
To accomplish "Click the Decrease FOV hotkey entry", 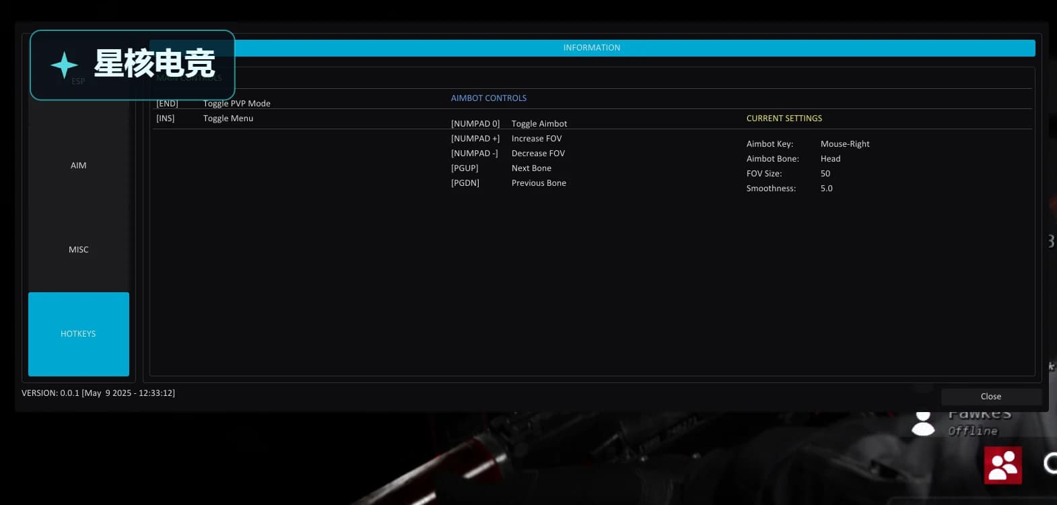I will click(x=508, y=154).
